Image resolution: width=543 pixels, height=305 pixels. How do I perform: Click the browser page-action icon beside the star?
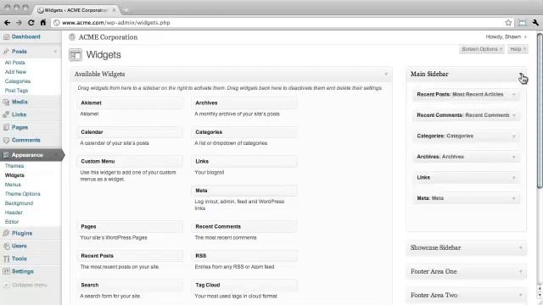pos(522,23)
